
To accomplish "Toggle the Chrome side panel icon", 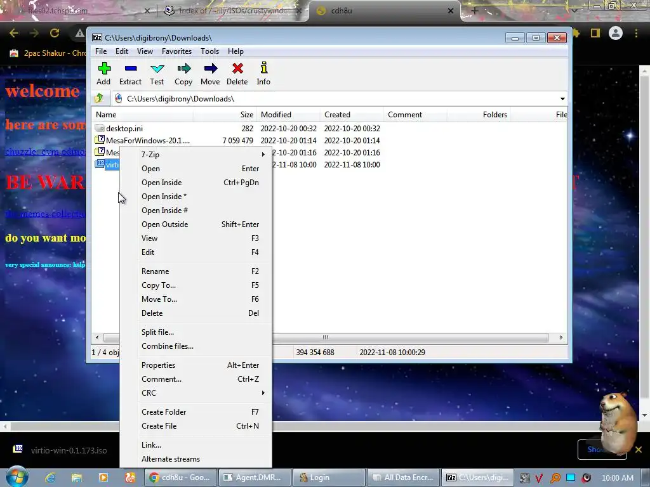I will point(595,33).
